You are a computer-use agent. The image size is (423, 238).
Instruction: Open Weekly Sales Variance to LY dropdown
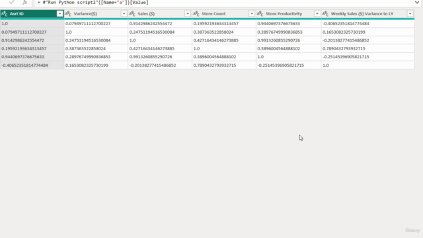point(410,14)
